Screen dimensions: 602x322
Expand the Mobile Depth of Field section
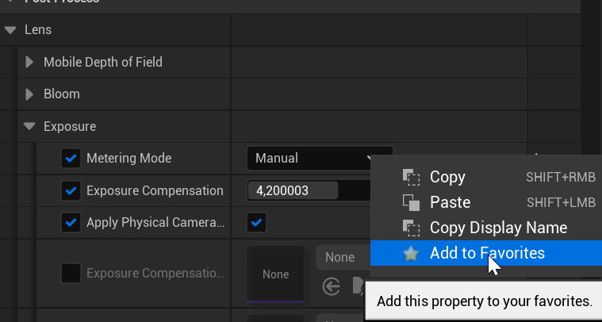(x=30, y=62)
